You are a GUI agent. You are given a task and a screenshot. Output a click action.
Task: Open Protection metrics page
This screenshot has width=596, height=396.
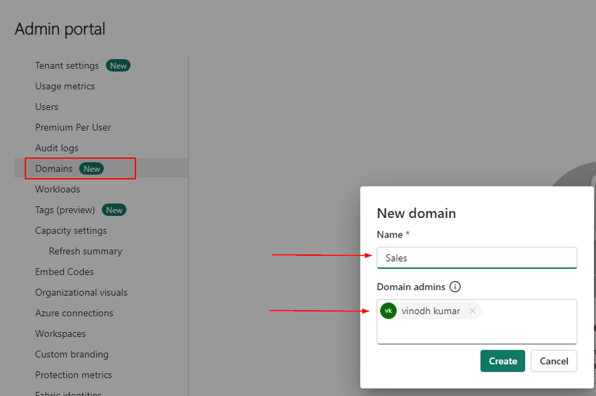tap(74, 375)
